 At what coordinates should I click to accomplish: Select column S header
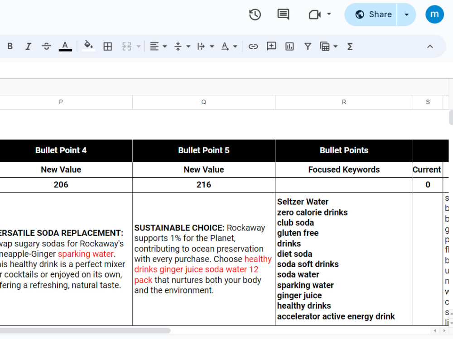coord(428,102)
